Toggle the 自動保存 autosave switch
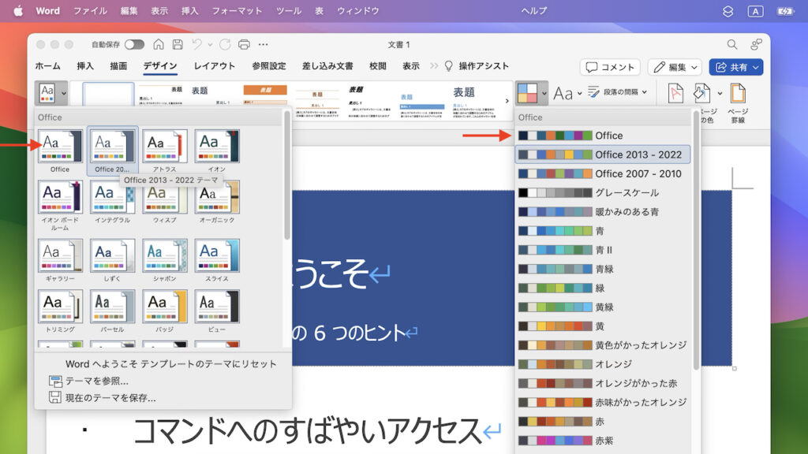 (135, 45)
